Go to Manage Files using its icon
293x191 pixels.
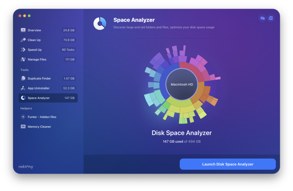(23, 59)
